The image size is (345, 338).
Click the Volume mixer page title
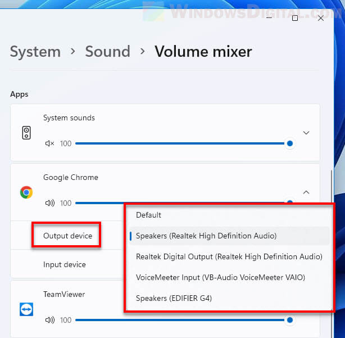point(203,52)
